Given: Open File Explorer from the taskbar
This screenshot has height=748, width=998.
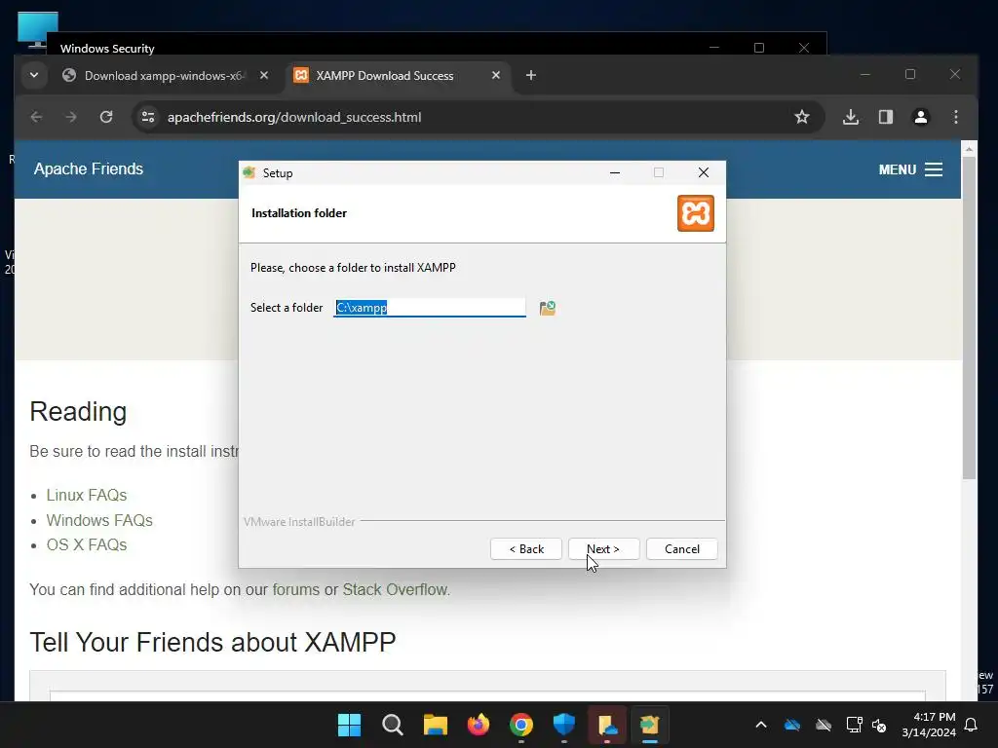Looking at the screenshot, I should [436, 725].
